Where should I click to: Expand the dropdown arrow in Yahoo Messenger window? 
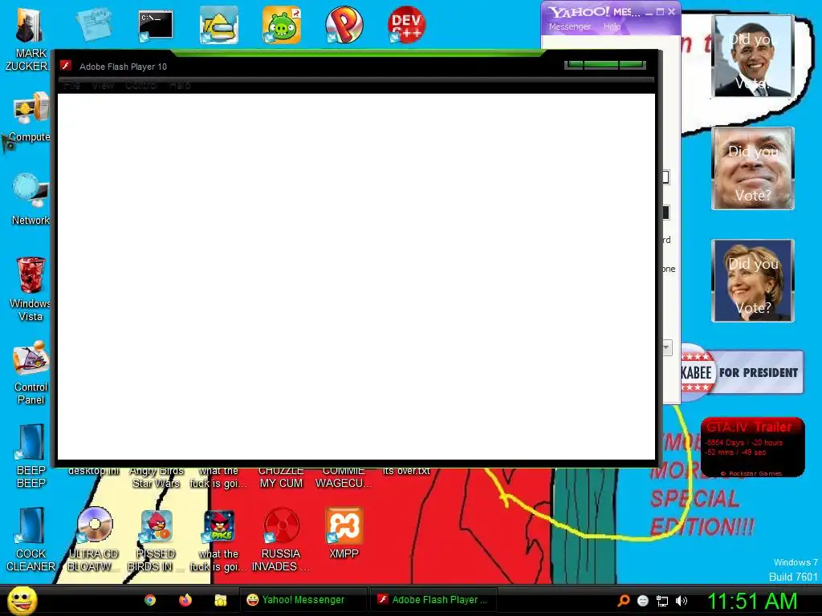667,347
